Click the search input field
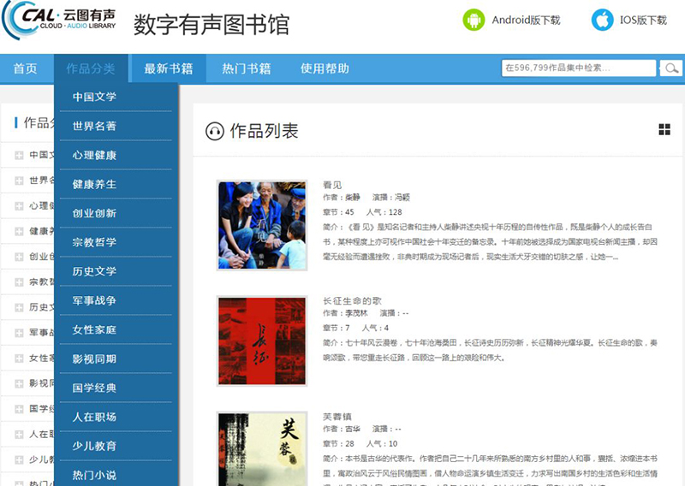Viewport: 685px width, 486px height. point(579,68)
